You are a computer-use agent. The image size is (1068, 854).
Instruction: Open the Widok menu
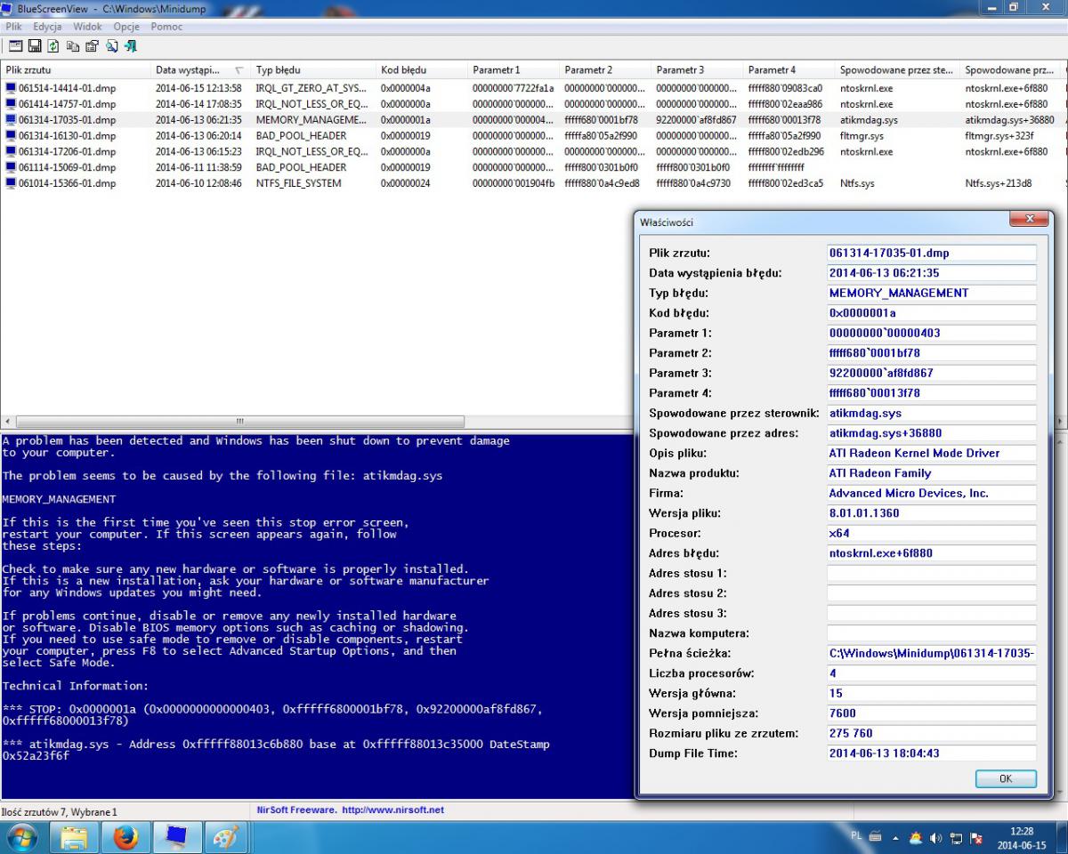(87, 27)
